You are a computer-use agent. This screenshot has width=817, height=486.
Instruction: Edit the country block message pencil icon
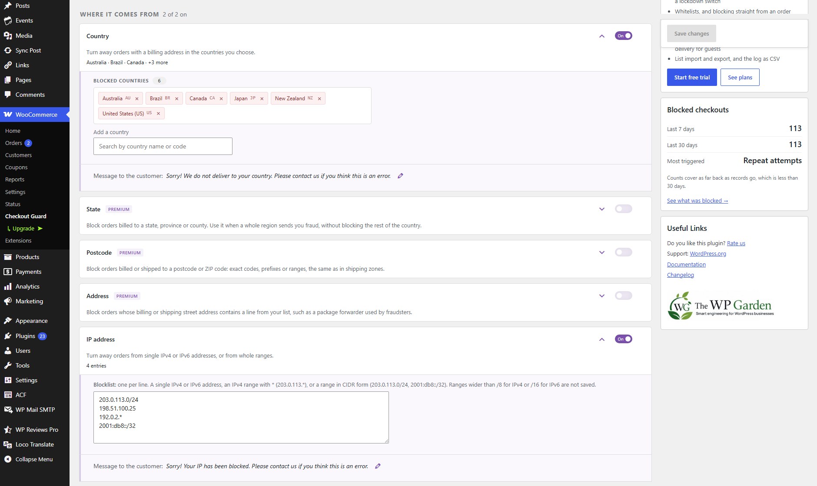point(401,176)
